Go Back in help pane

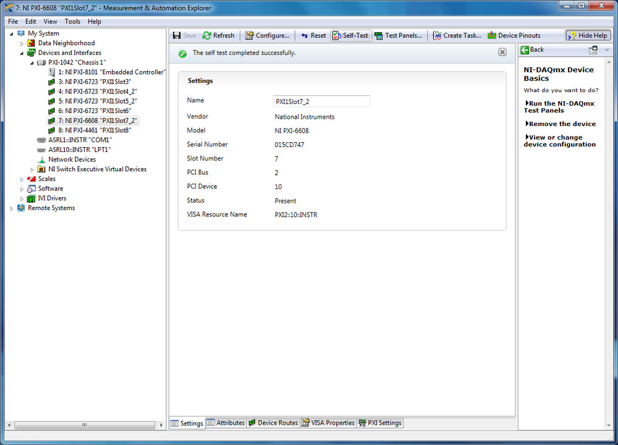pos(532,49)
